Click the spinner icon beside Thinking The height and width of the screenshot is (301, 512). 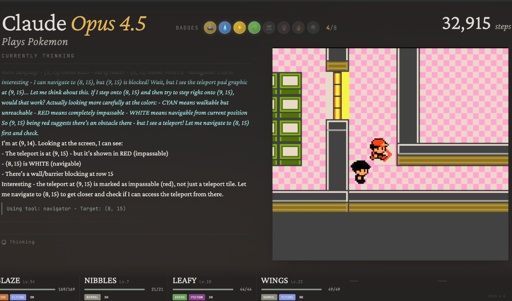tap(4, 242)
